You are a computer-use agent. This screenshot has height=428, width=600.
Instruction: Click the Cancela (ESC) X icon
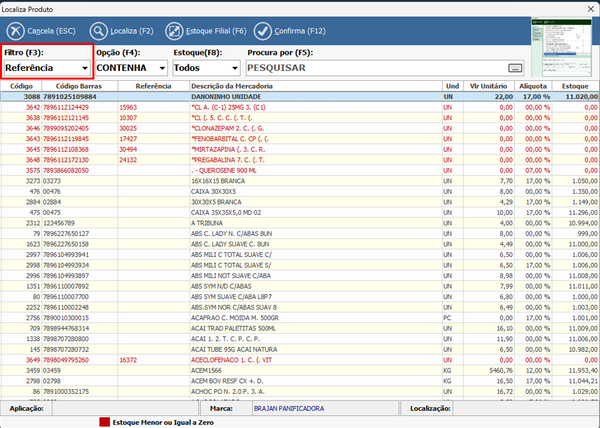(x=15, y=31)
